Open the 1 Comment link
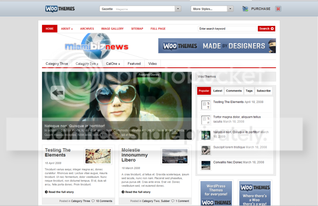 [x=182, y=201]
